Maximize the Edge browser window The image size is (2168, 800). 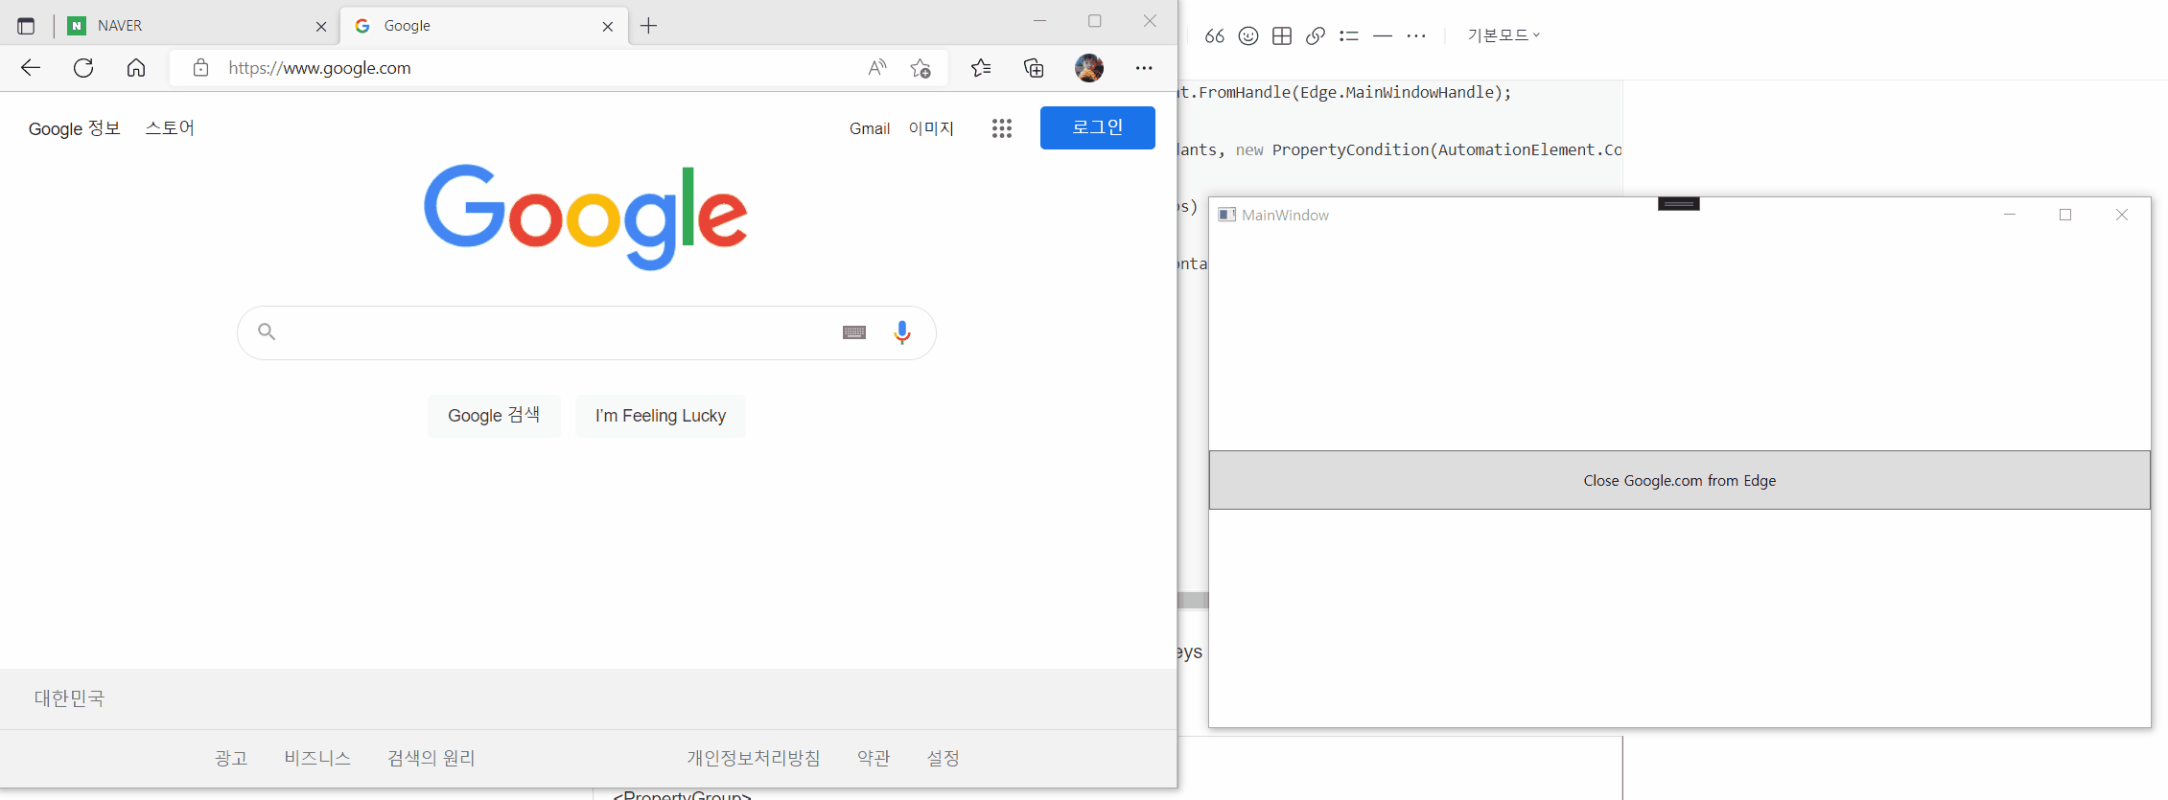point(1095,21)
